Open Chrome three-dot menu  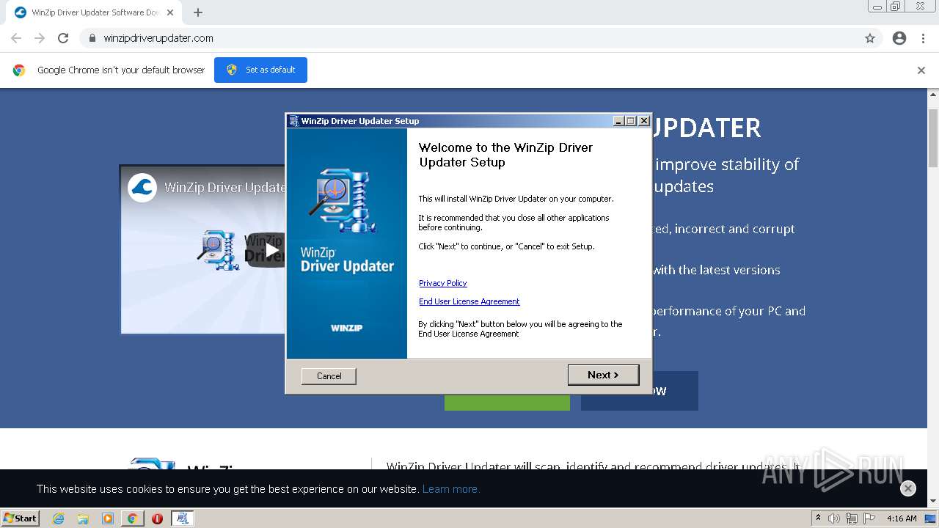[x=923, y=38]
